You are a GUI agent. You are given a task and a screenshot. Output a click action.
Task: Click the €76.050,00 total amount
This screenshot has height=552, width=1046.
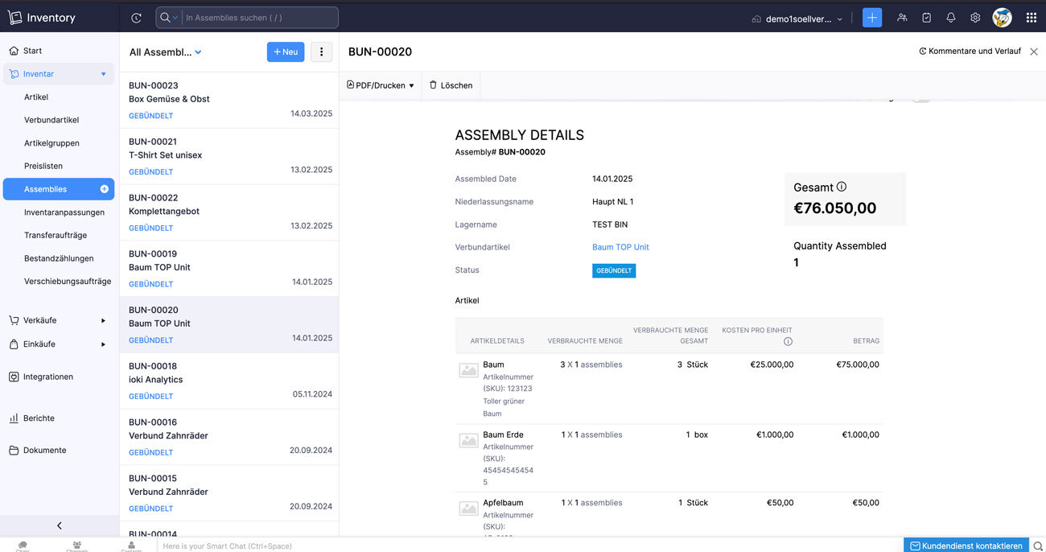coord(834,208)
